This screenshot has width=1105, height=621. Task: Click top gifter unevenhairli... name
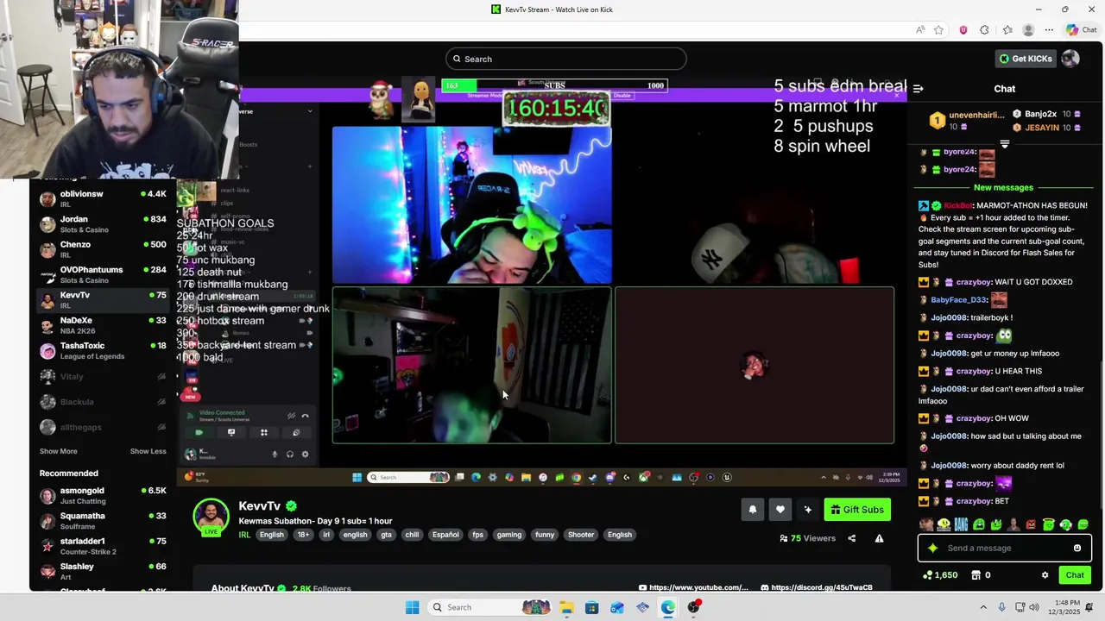click(976, 114)
